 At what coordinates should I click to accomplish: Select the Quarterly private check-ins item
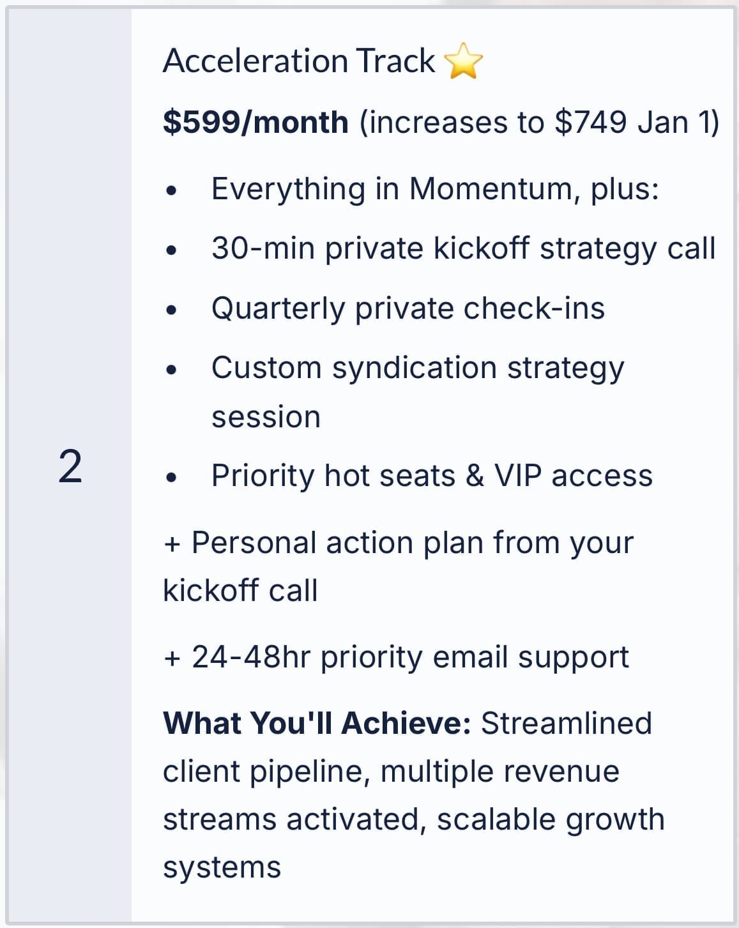408,308
